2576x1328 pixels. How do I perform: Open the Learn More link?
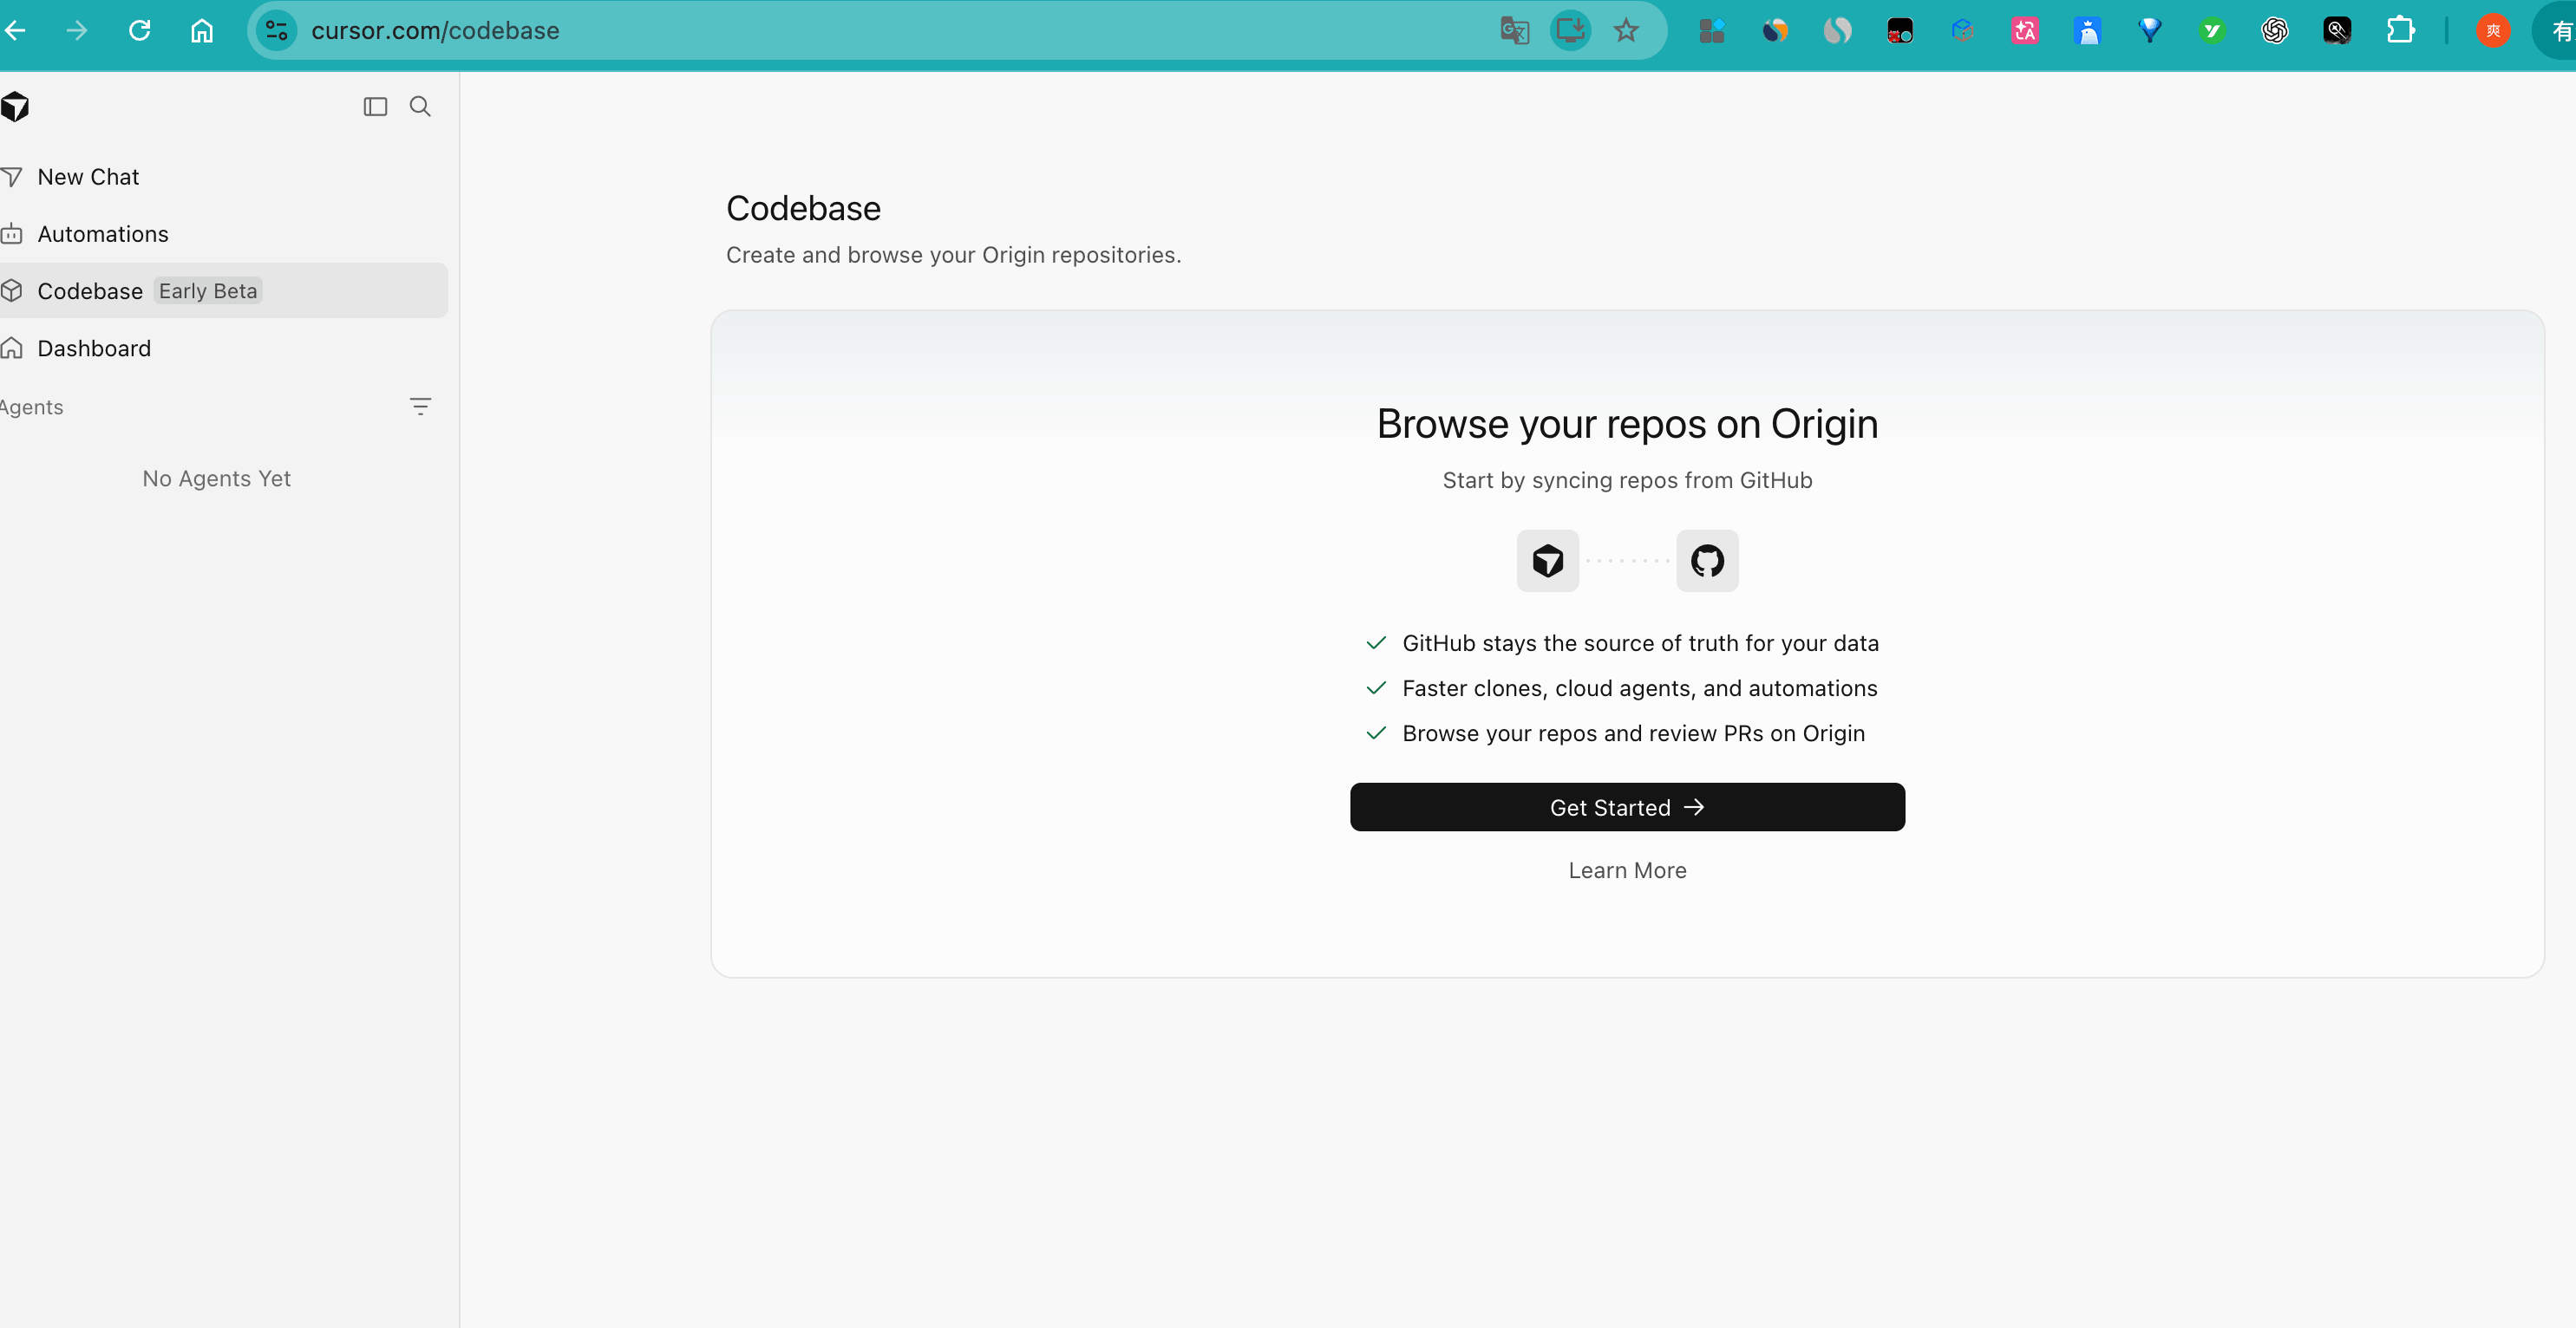[1627, 870]
